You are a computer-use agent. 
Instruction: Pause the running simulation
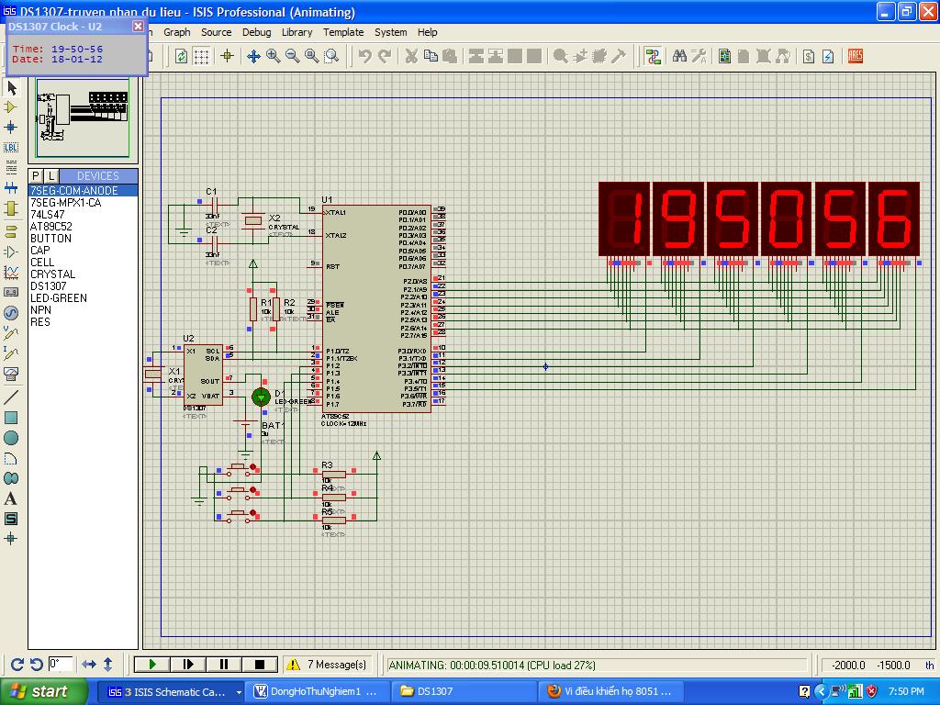click(223, 664)
